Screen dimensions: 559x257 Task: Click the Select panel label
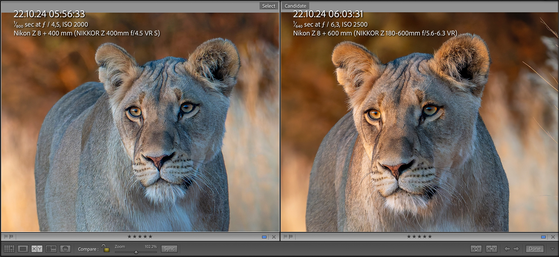[x=269, y=6]
